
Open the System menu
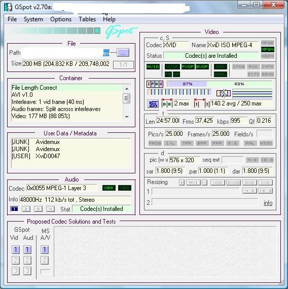[33, 19]
